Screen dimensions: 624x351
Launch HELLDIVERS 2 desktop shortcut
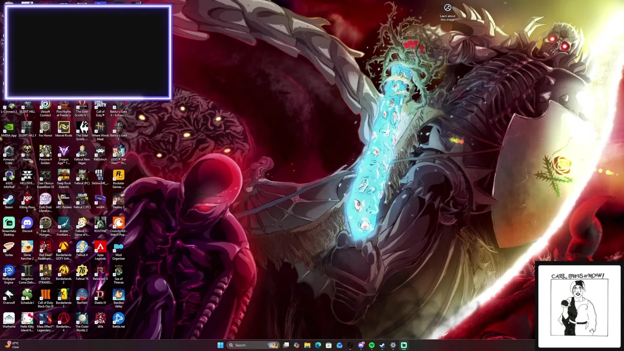(27, 179)
